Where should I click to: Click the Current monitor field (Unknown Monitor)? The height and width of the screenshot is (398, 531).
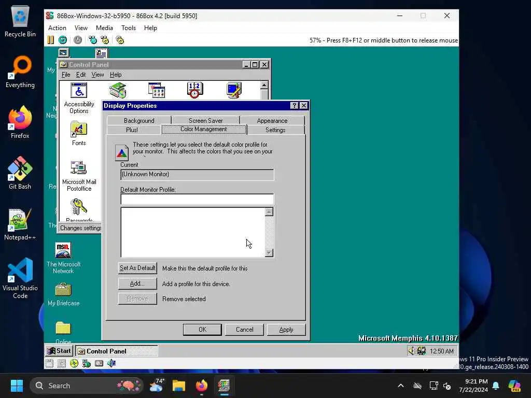point(197,175)
